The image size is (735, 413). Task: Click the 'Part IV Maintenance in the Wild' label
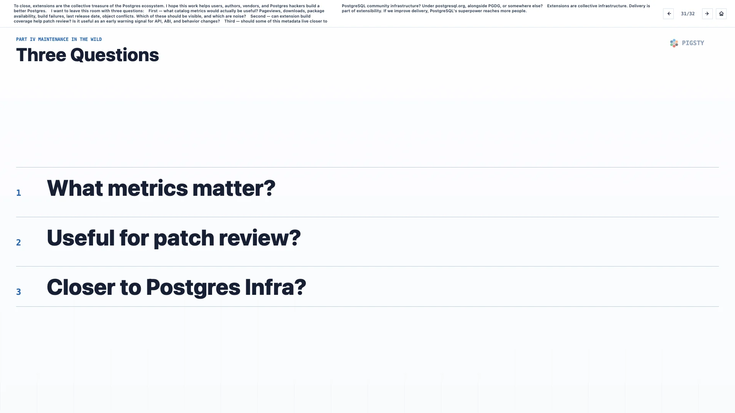[59, 39]
